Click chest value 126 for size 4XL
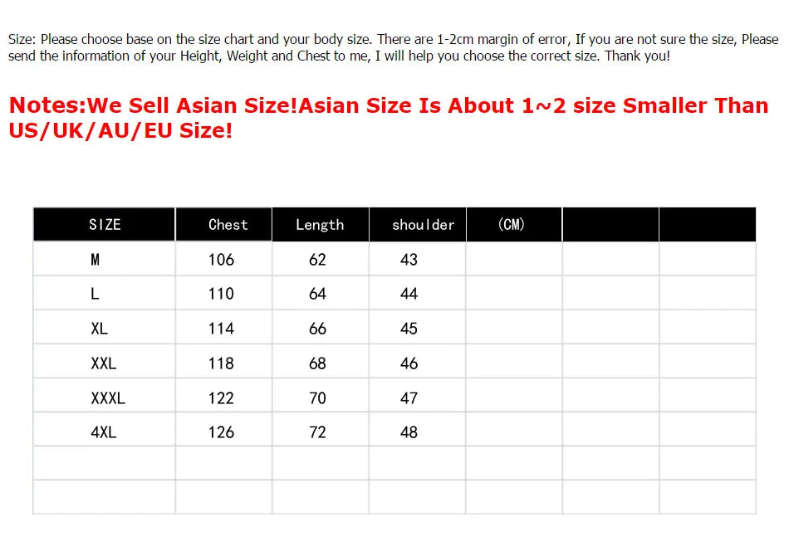789x556 pixels. (x=221, y=432)
